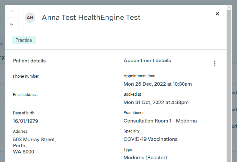Viewport: 237px width, 162px height.
Task: Select the Practice tag
Action: [24, 40]
